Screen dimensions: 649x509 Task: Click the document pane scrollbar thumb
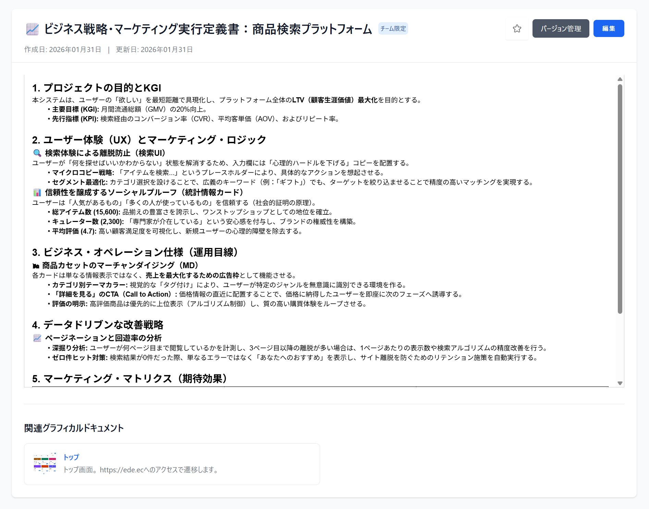[620, 199]
